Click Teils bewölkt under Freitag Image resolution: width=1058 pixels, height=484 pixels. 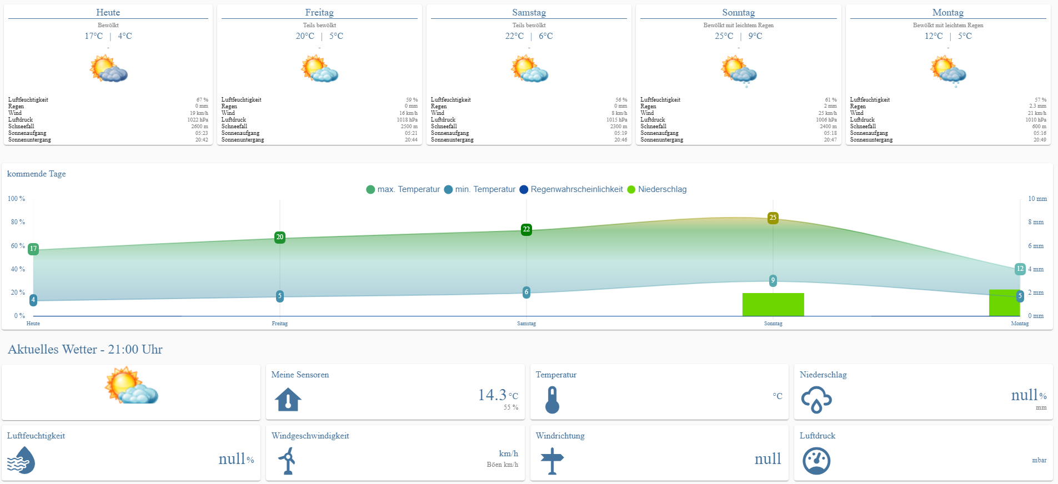[319, 25]
